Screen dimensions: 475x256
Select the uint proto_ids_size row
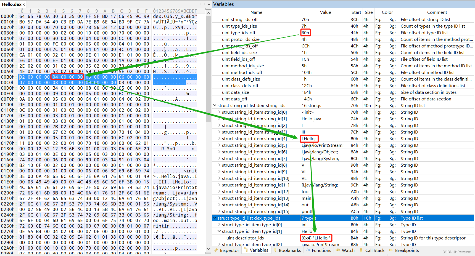pyautogui.click(x=343, y=39)
